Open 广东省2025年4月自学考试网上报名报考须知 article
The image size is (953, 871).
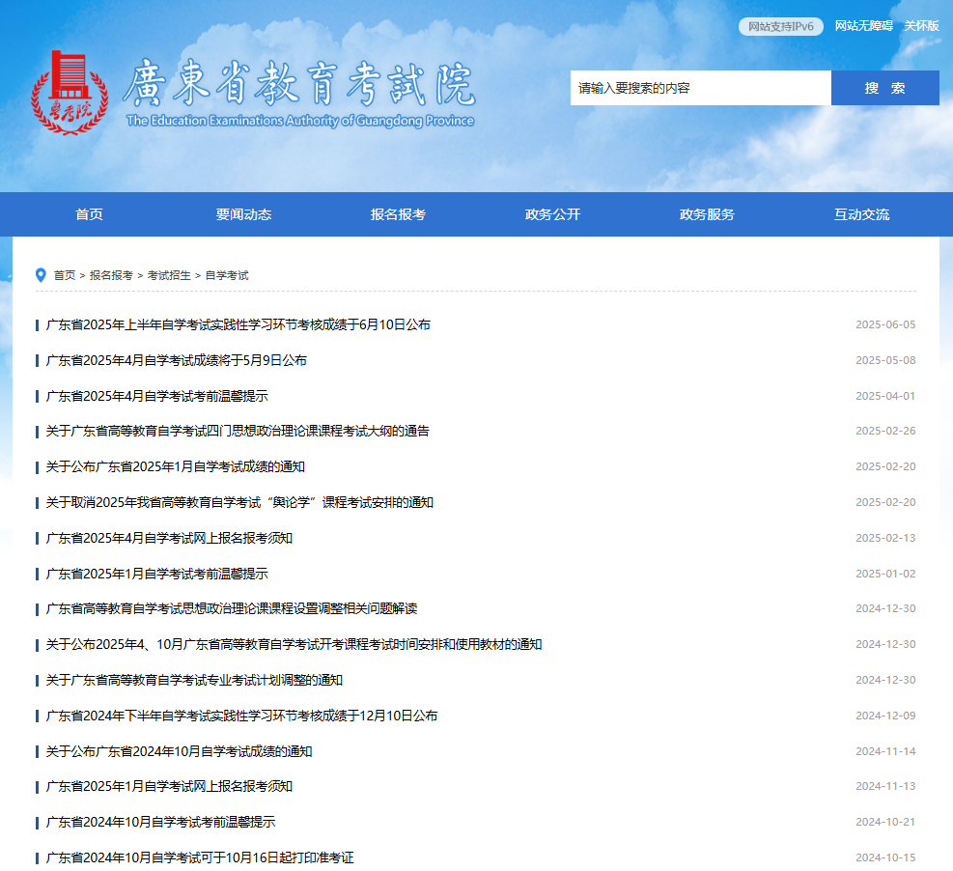pyautogui.click(x=169, y=538)
